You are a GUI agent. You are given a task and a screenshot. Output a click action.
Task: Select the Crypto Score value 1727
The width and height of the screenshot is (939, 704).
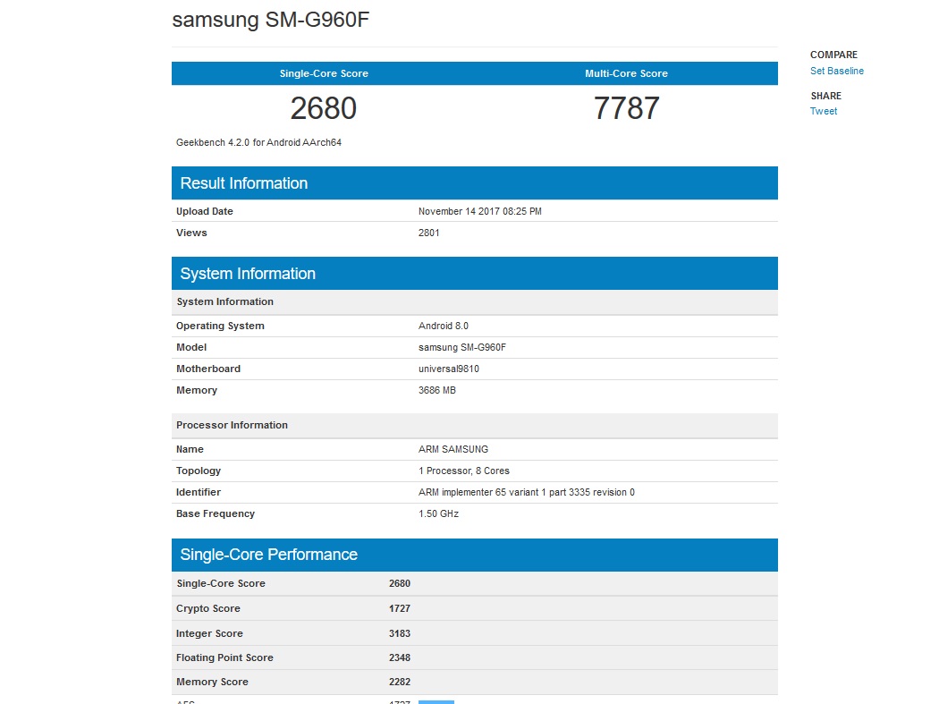(x=400, y=609)
